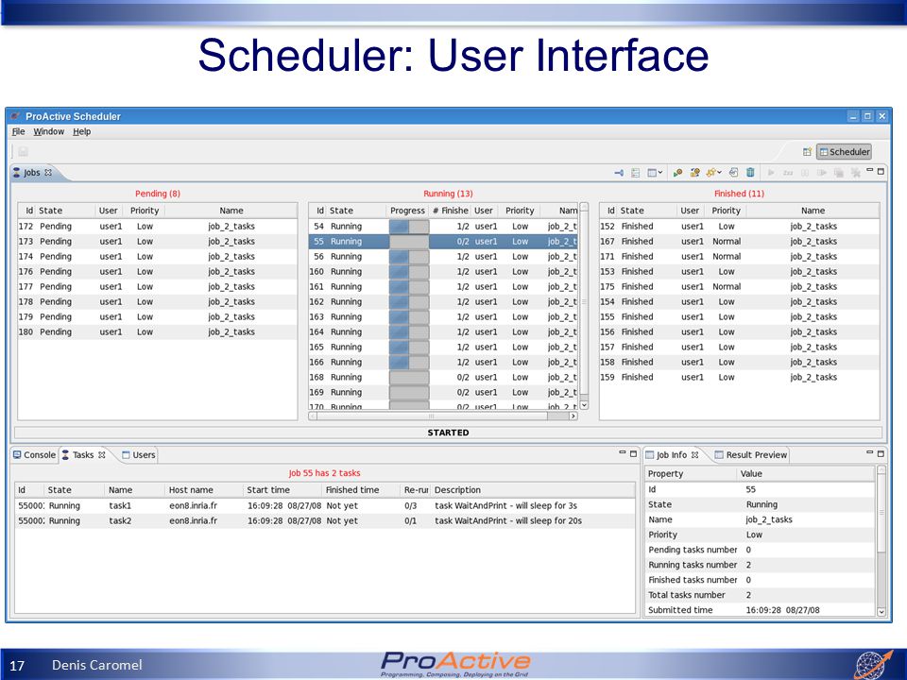Open the Help menu
907x680 pixels.
(81, 132)
